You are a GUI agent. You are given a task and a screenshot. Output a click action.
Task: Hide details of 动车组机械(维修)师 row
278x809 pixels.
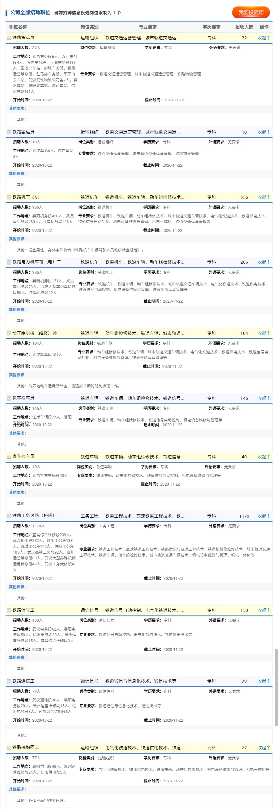click(263, 333)
